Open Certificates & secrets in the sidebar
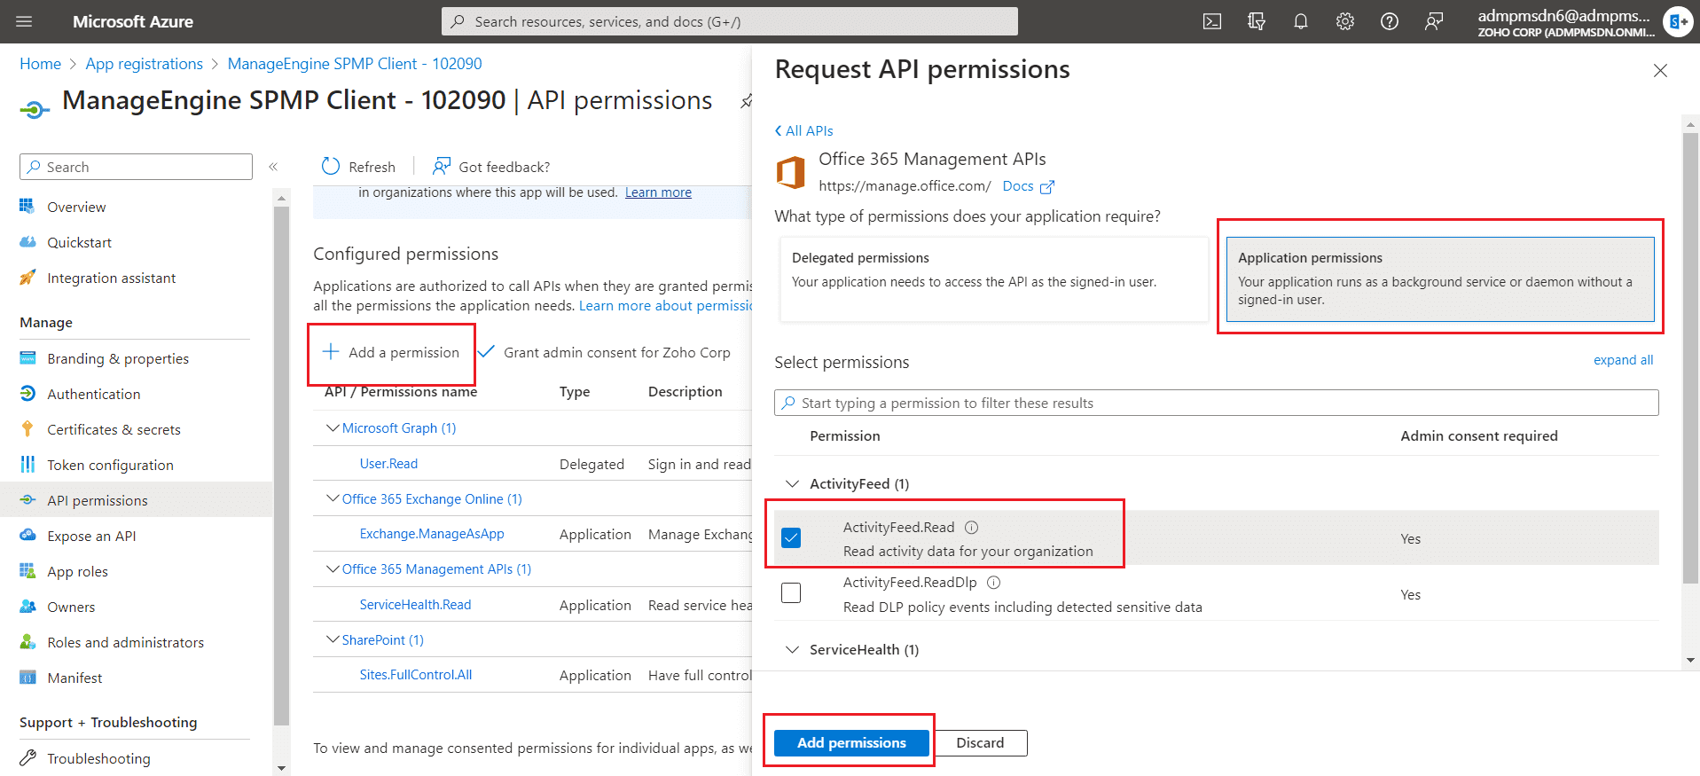The image size is (1700, 776). pos(114,429)
